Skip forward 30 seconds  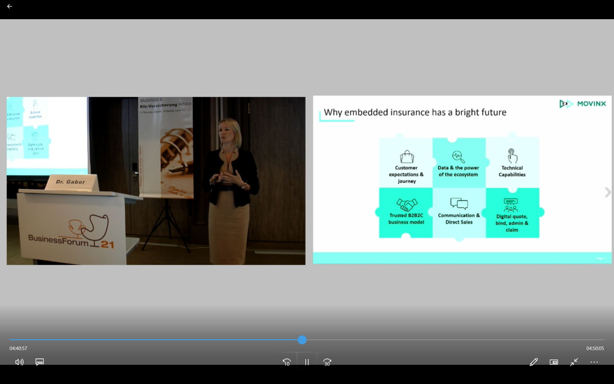click(327, 362)
